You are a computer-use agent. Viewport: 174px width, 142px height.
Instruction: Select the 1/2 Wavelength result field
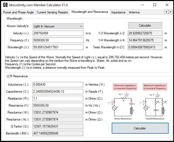145,33
